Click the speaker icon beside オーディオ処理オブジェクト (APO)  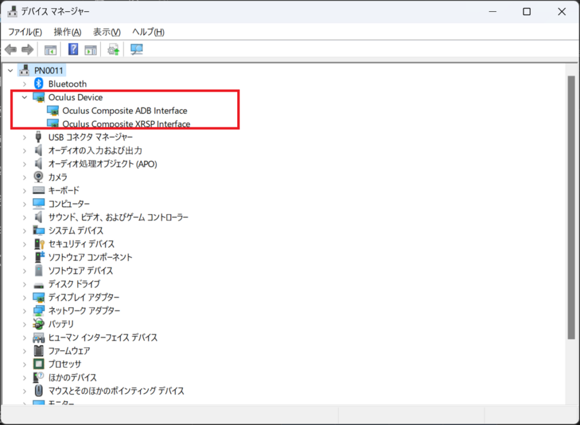point(38,164)
